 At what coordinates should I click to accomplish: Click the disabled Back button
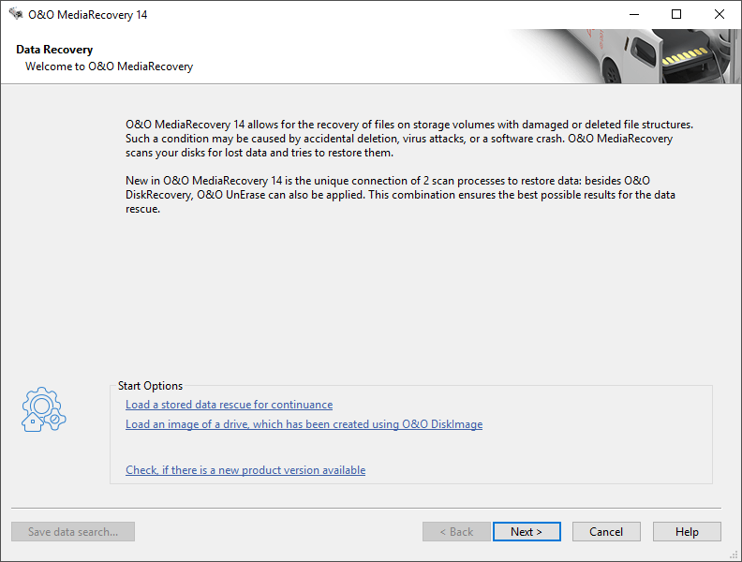[456, 532]
